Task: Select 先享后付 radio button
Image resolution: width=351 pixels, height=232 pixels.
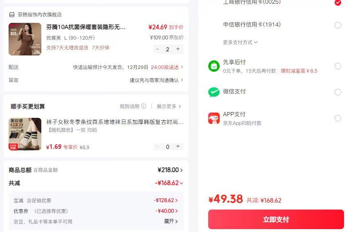Action: click(x=337, y=66)
